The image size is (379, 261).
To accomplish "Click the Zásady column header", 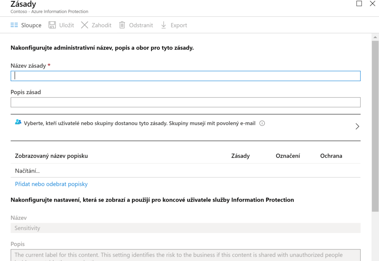I will [x=240, y=156].
